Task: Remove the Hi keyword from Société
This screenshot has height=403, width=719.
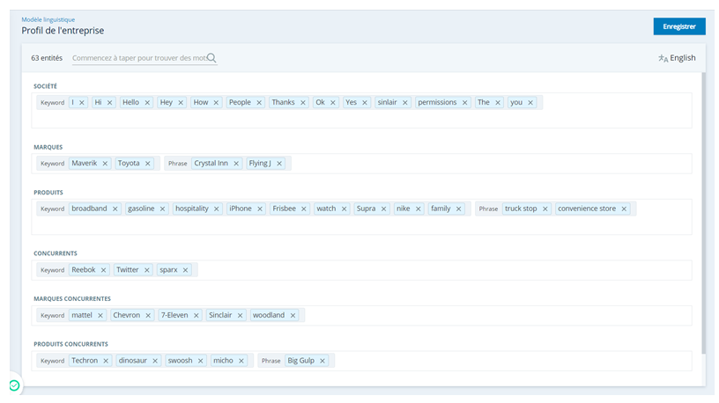Action: pyautogui.click(x=109, y=103)
